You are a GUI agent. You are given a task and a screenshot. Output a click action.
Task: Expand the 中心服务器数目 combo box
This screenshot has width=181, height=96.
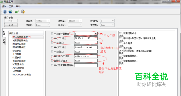coord(96,34)
